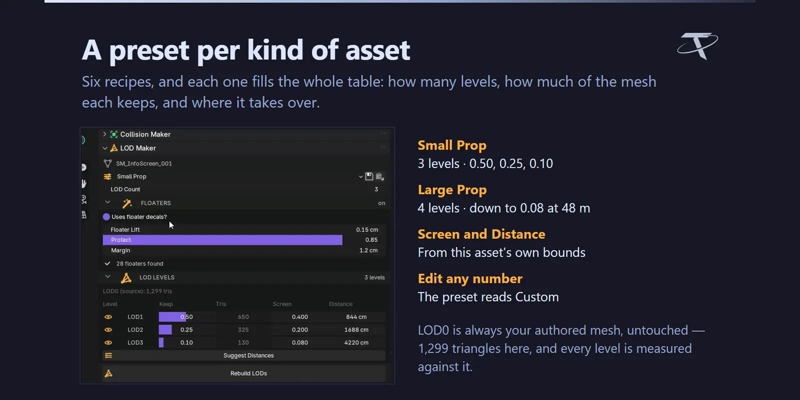Save the current preset with the floppy icon

(x=369, y=176)
